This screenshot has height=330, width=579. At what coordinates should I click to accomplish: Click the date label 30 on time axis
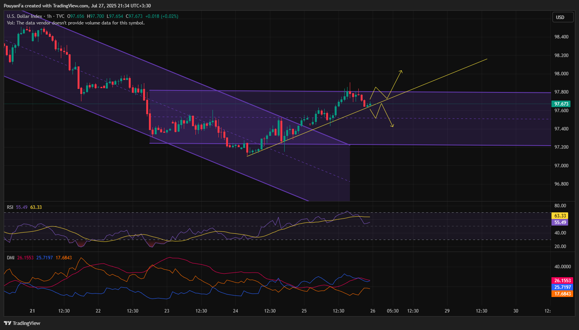(516, 311)
